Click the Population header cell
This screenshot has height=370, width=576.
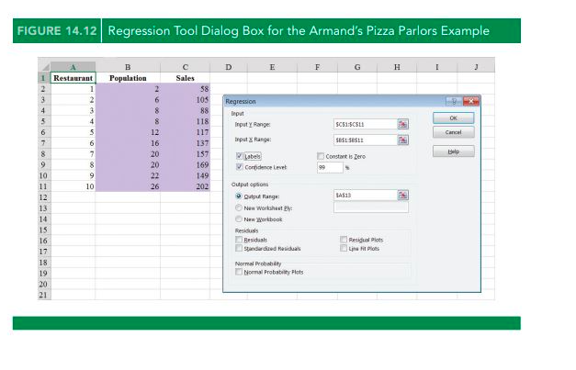(x=128, y=78)
